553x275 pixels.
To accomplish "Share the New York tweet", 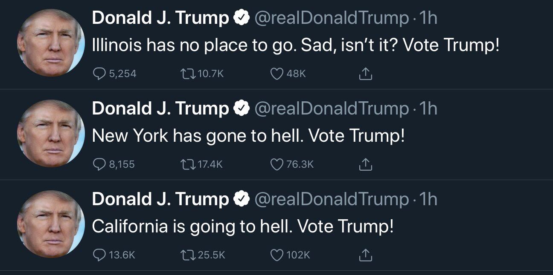I will [365, 165].
